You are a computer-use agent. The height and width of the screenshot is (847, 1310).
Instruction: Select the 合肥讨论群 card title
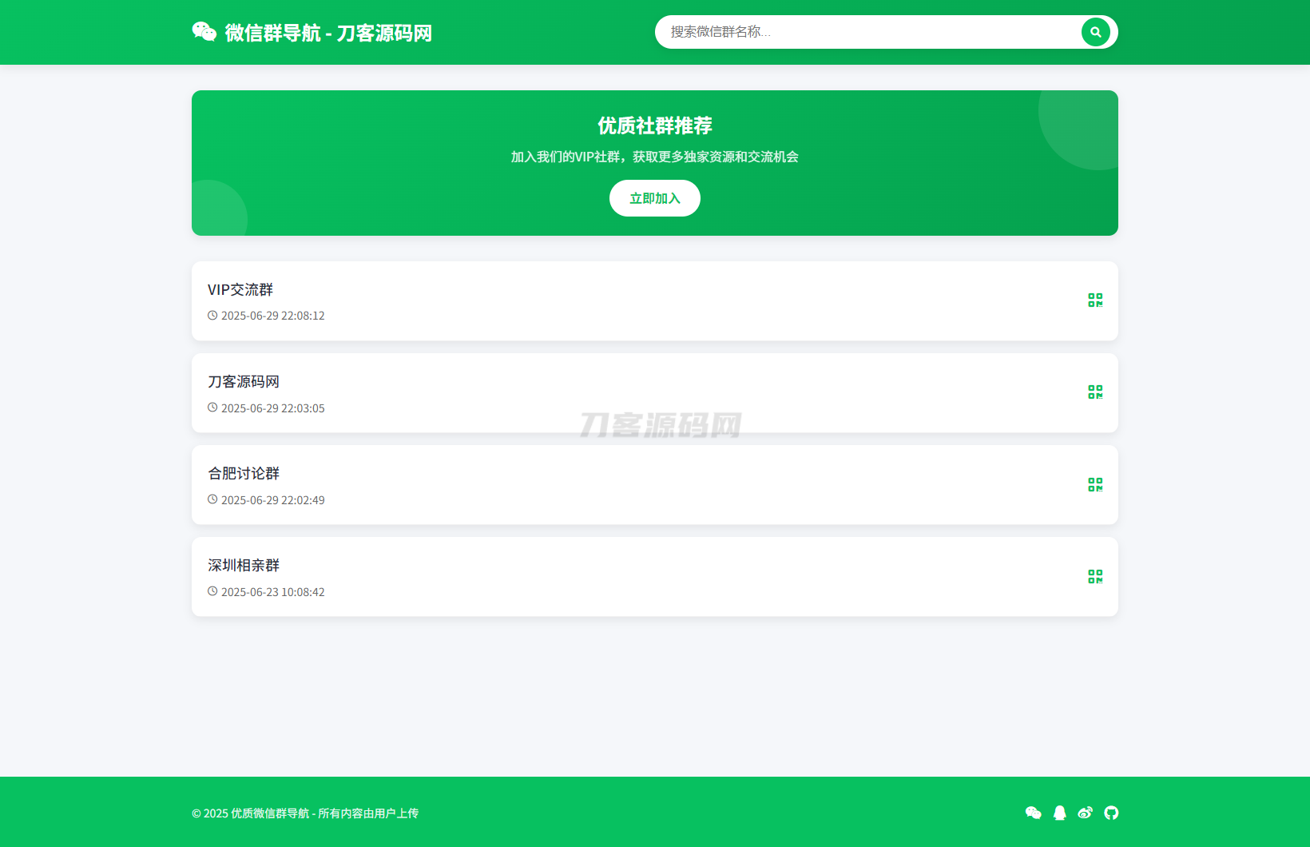tap(243, 473)
